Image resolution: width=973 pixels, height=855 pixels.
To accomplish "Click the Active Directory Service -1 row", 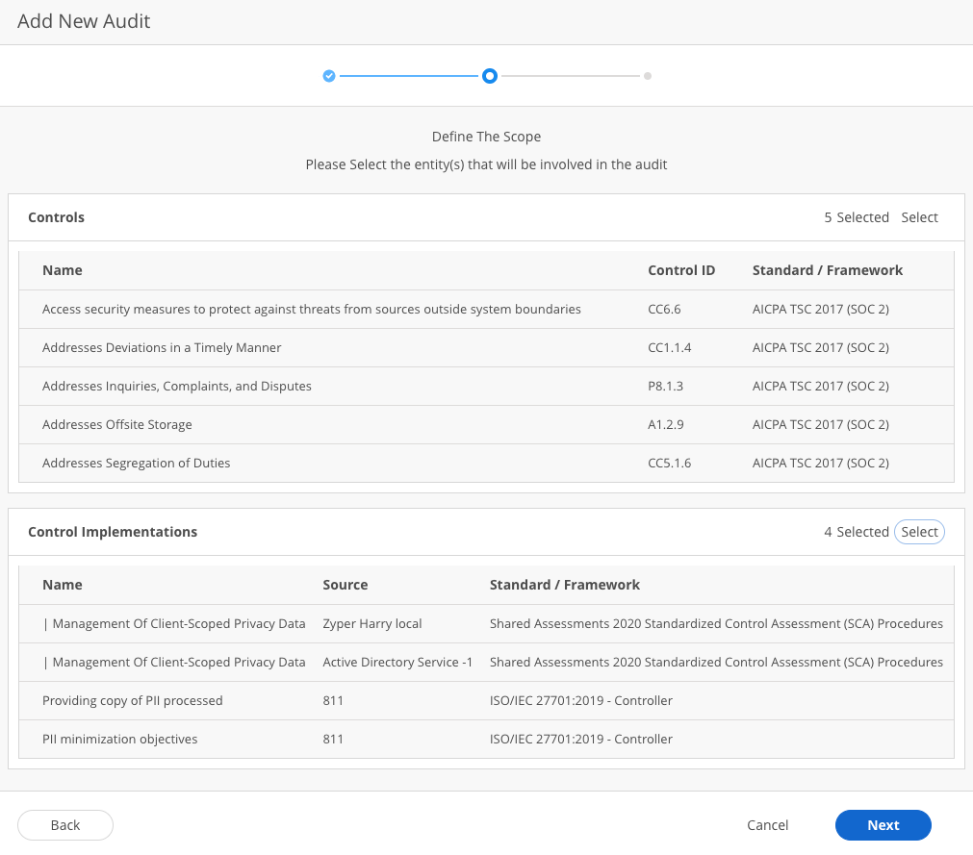I will click(x=486, y=663).
